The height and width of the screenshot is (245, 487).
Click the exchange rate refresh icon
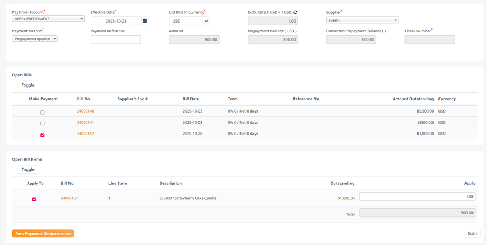pyautogui.click(x=296, y=12)
